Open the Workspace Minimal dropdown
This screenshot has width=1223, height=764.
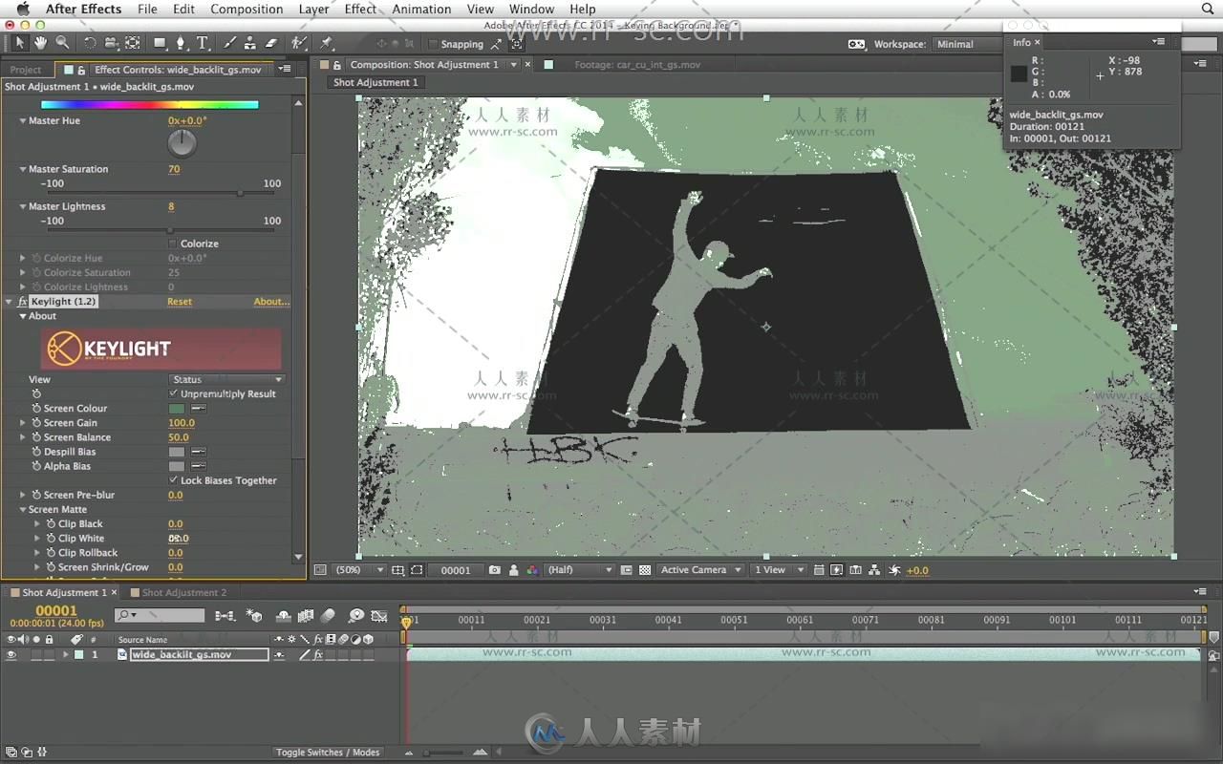click(965, 44)
